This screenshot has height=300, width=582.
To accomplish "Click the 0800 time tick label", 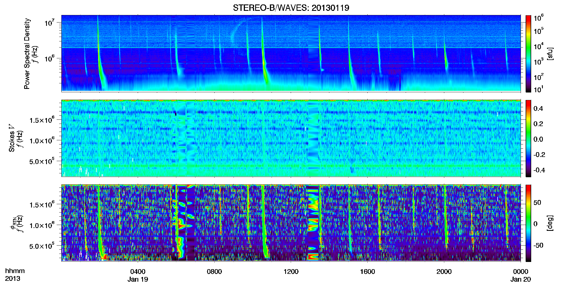I will 214,272.
